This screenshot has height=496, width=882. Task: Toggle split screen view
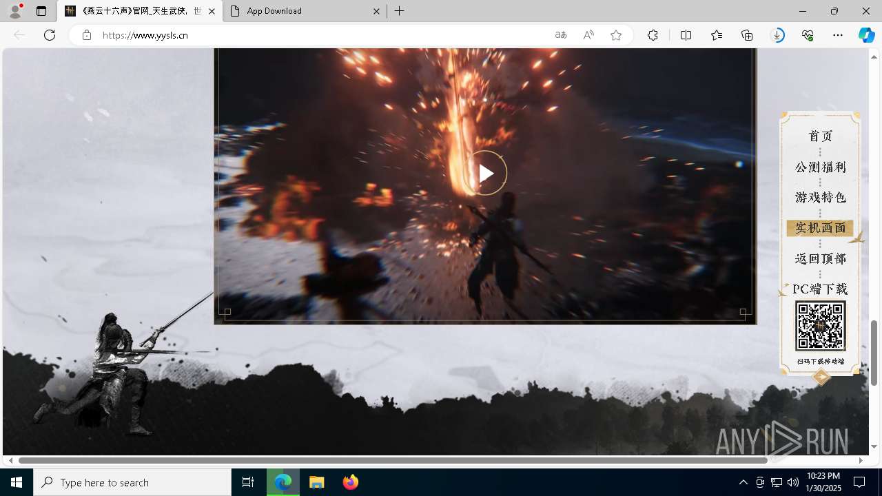[686, 35]
